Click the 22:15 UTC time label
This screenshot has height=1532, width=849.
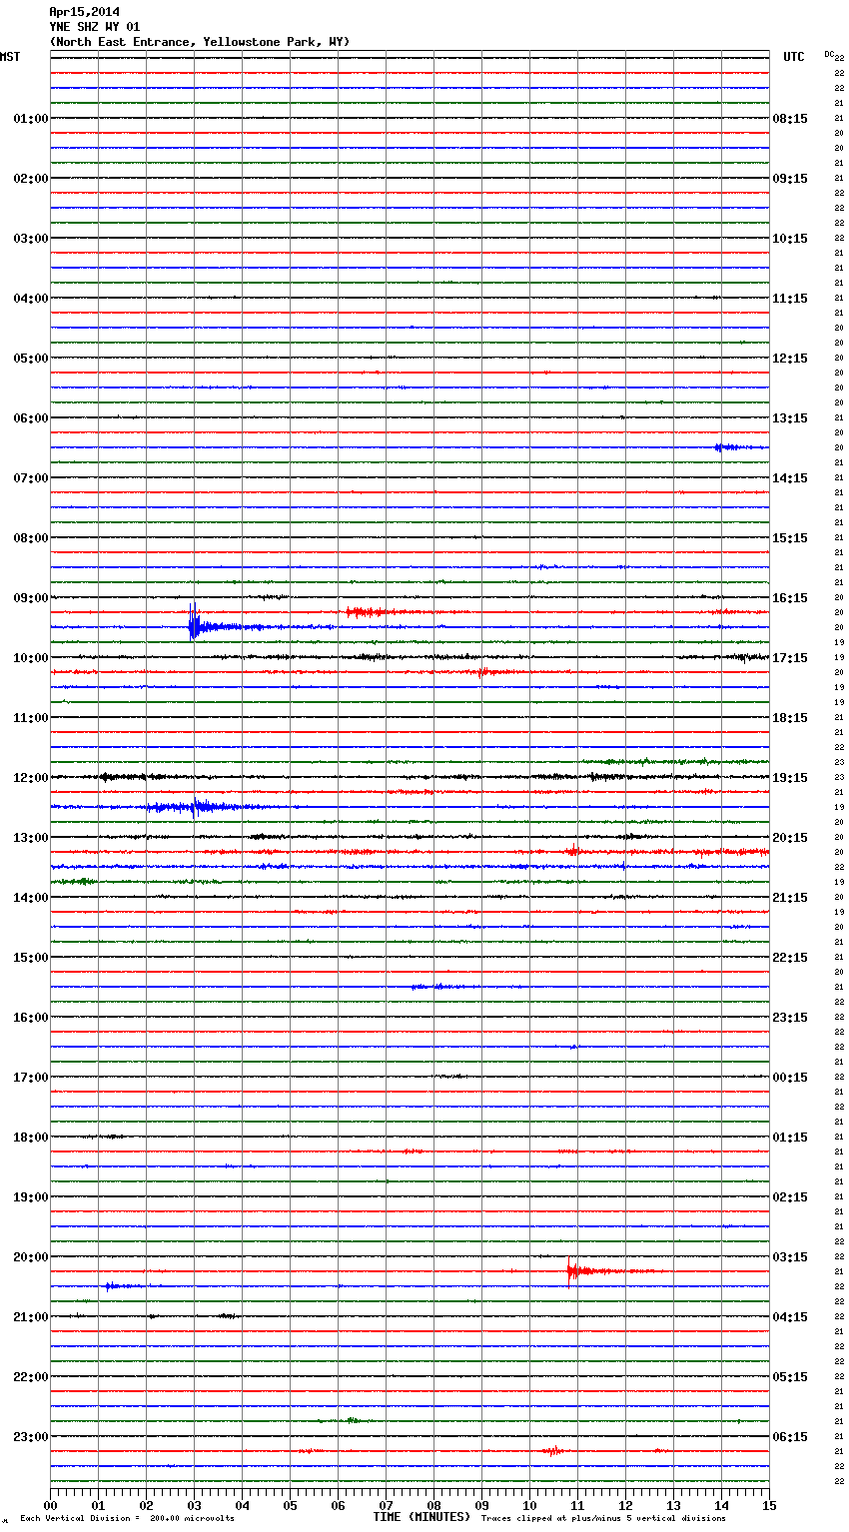coord(790,958)
